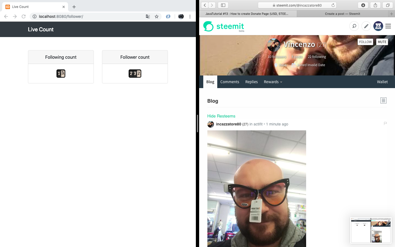Click Hide Resteems link
The height and width of the screenshot is (247, 395).
tap(221, 116)
